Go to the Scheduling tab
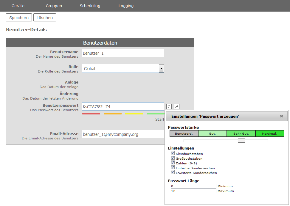Screen dimensions: 290x206 click(90, 6)
